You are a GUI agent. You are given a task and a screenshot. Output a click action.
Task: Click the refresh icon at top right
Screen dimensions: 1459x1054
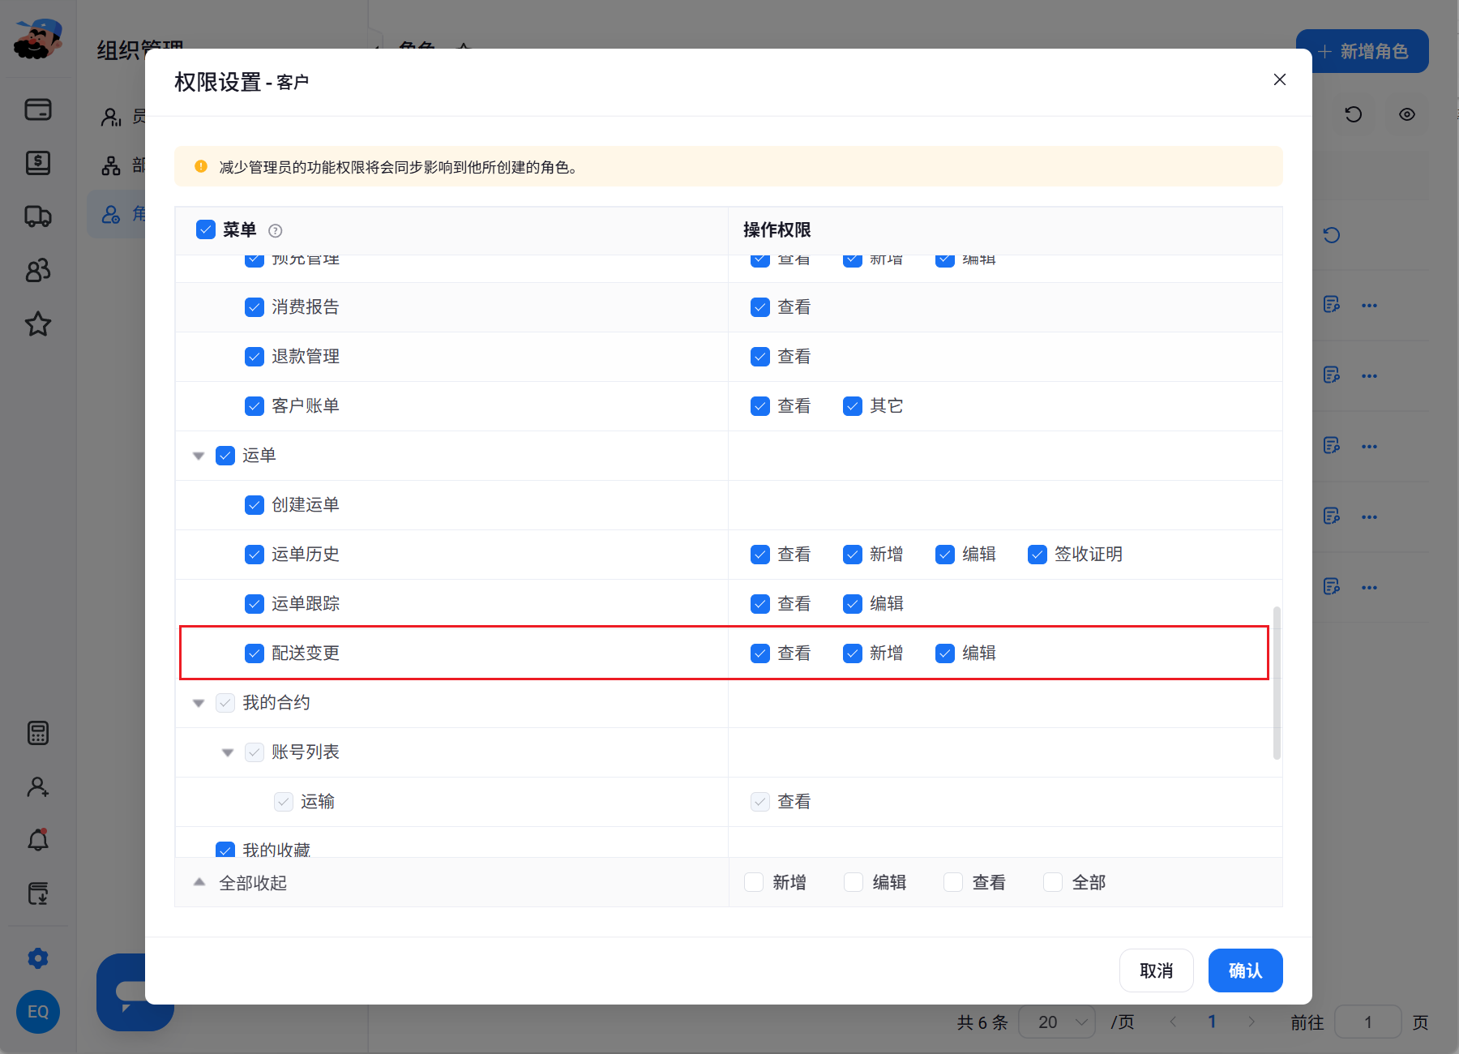point(1354,114)
